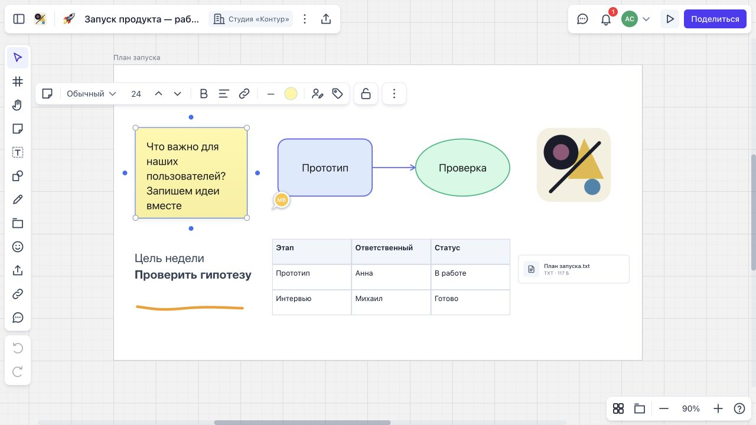Viewport: 756px width, 425px height.
Task: Add a tag to the sticky note
Action: coord(338,94)
